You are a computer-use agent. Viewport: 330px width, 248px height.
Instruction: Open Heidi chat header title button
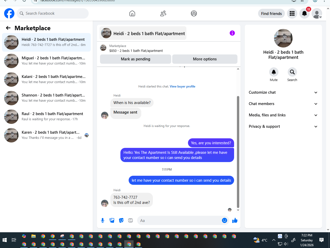click(143, 33)
